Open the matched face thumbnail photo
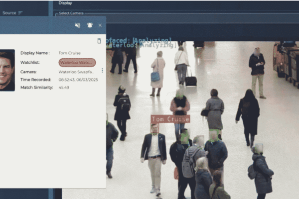The image size is (299, 199). click(6, 70)
